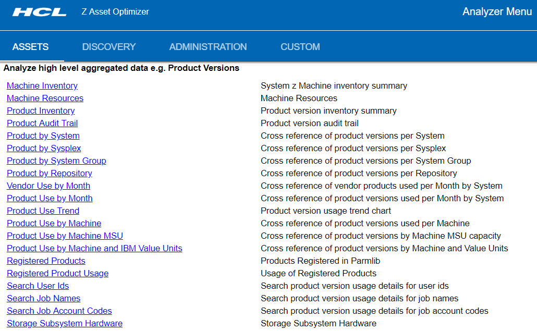Open Product by System cross reference
Image resolution: width=537 pixels, height=331 pixels.
43,136
